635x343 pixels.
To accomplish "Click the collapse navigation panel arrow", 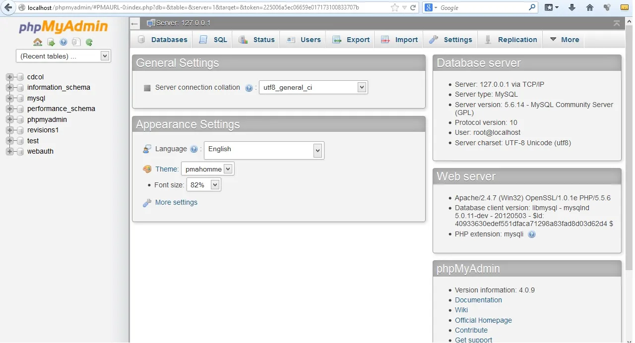I will (135, 24).
